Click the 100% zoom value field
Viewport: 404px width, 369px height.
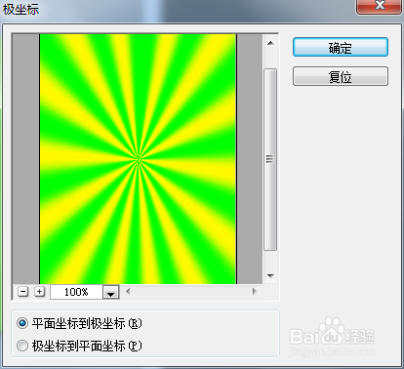[77, 292]
